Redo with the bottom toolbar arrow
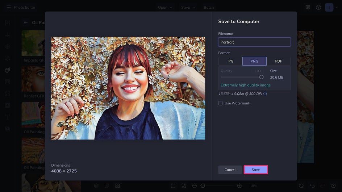The width and height of the screenshot is (342, 192). click(x=323, y=186)
